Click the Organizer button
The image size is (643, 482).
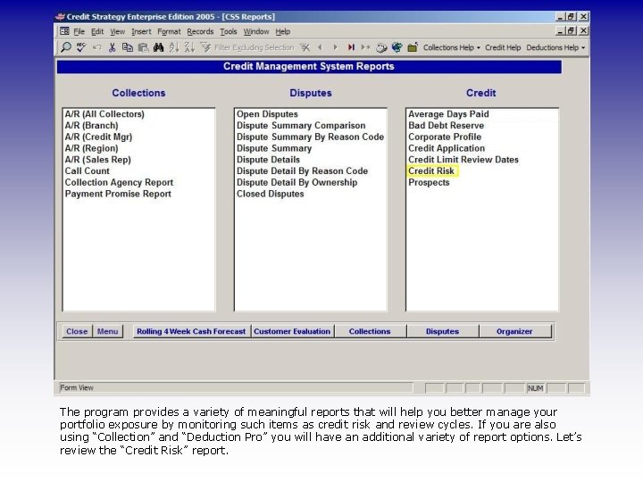click(x=514, y=331)
